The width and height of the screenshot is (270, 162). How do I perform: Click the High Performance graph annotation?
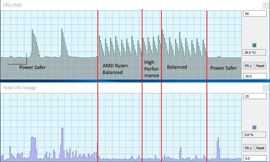coord(151,69)
